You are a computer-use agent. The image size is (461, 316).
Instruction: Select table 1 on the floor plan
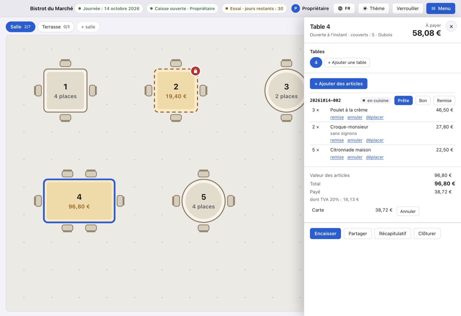(65, 91)
